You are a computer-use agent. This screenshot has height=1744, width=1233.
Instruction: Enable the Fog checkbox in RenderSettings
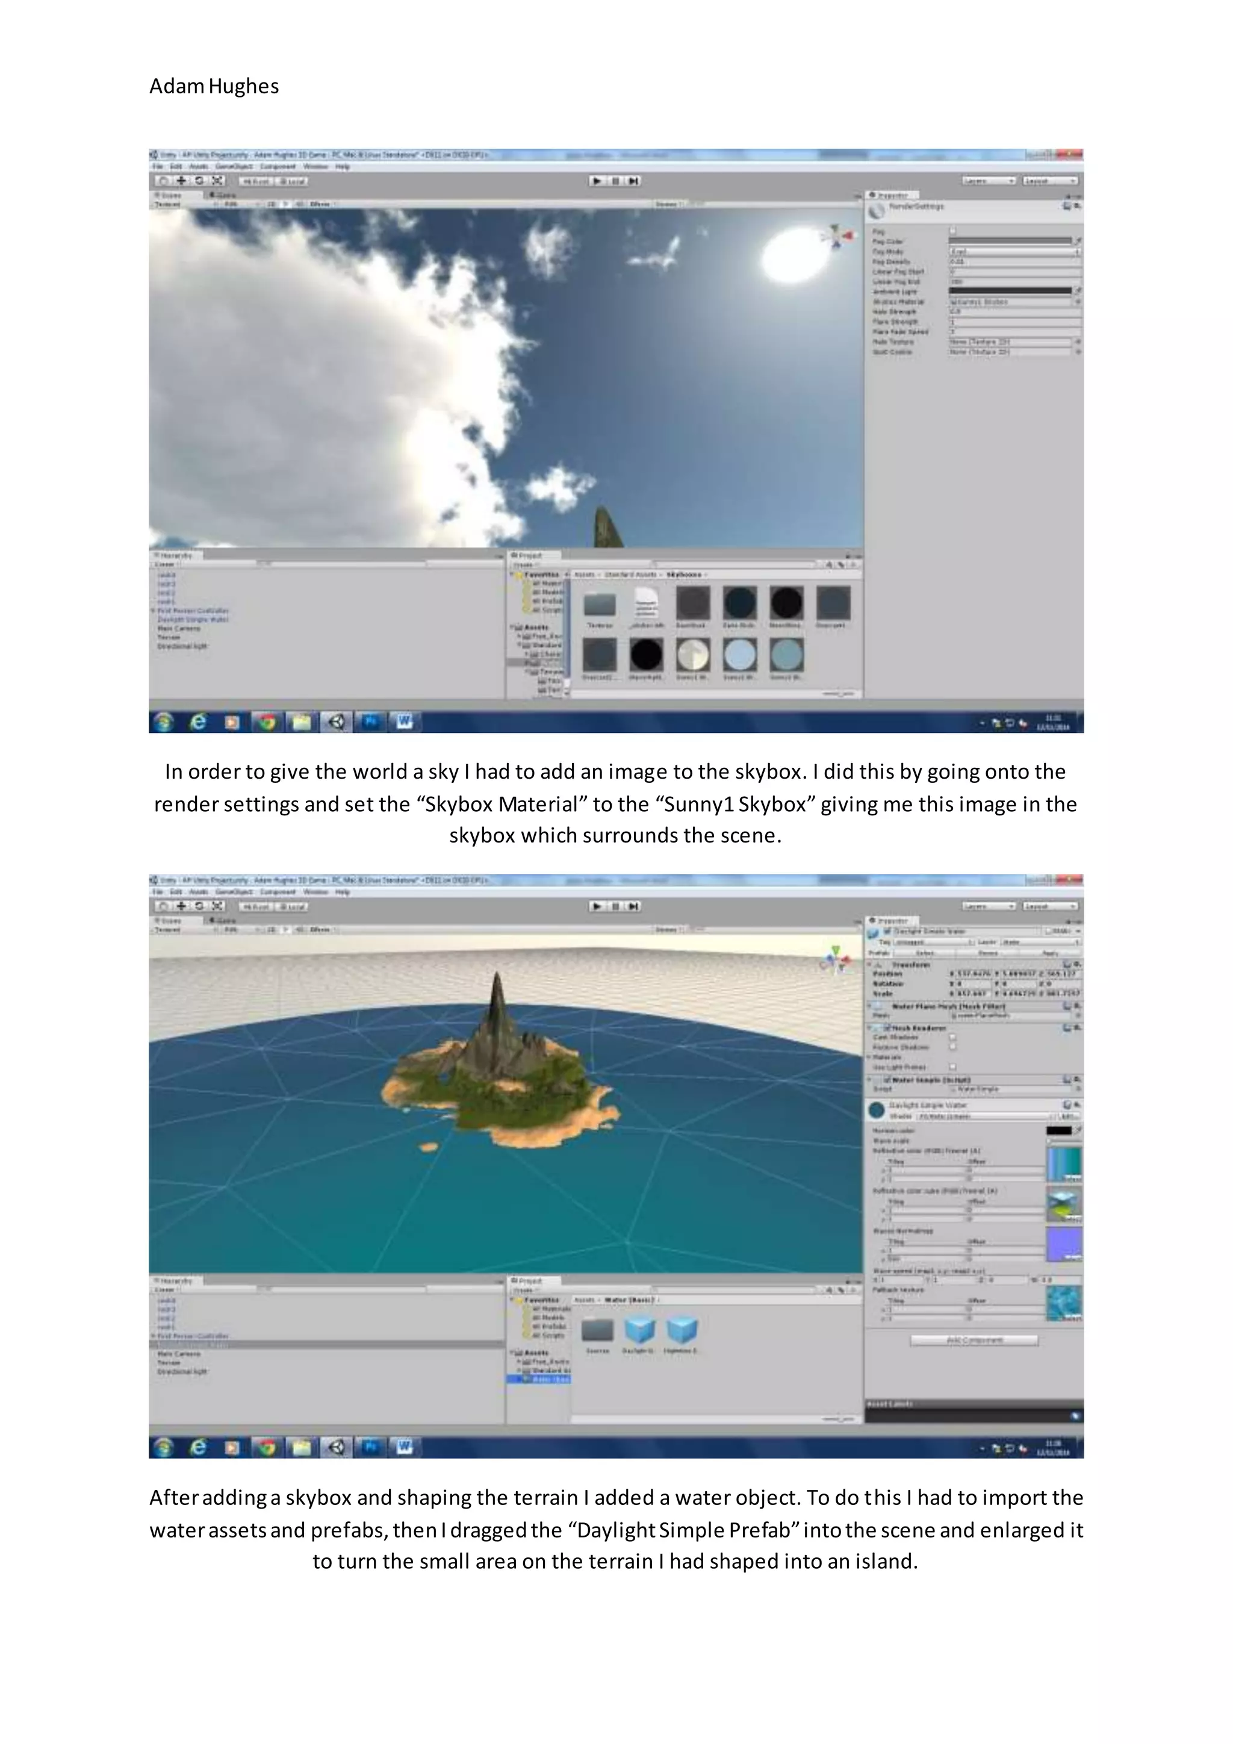[953, 230]
